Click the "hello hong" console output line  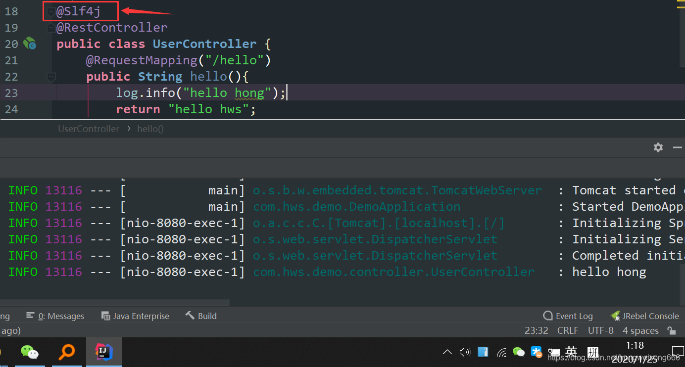coord(609,272)
